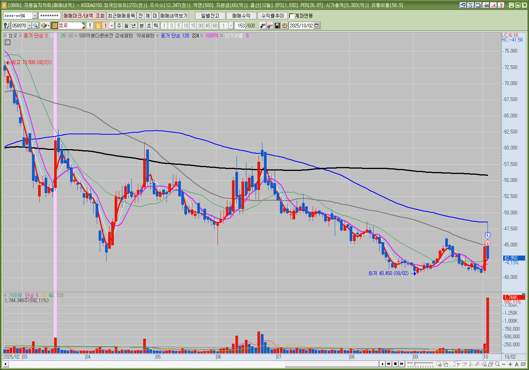Open the calendar picker beside 2025/10/02
Viewport: 529px width, 370px height.
(x=317, y=26)
